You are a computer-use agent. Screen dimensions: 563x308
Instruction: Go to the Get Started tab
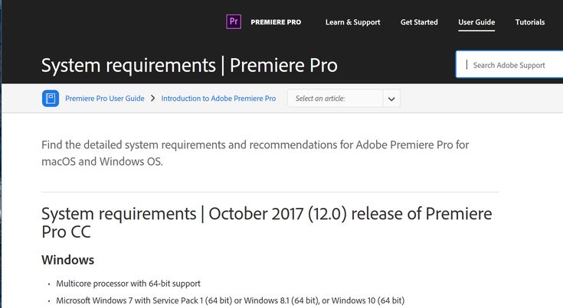419,22
